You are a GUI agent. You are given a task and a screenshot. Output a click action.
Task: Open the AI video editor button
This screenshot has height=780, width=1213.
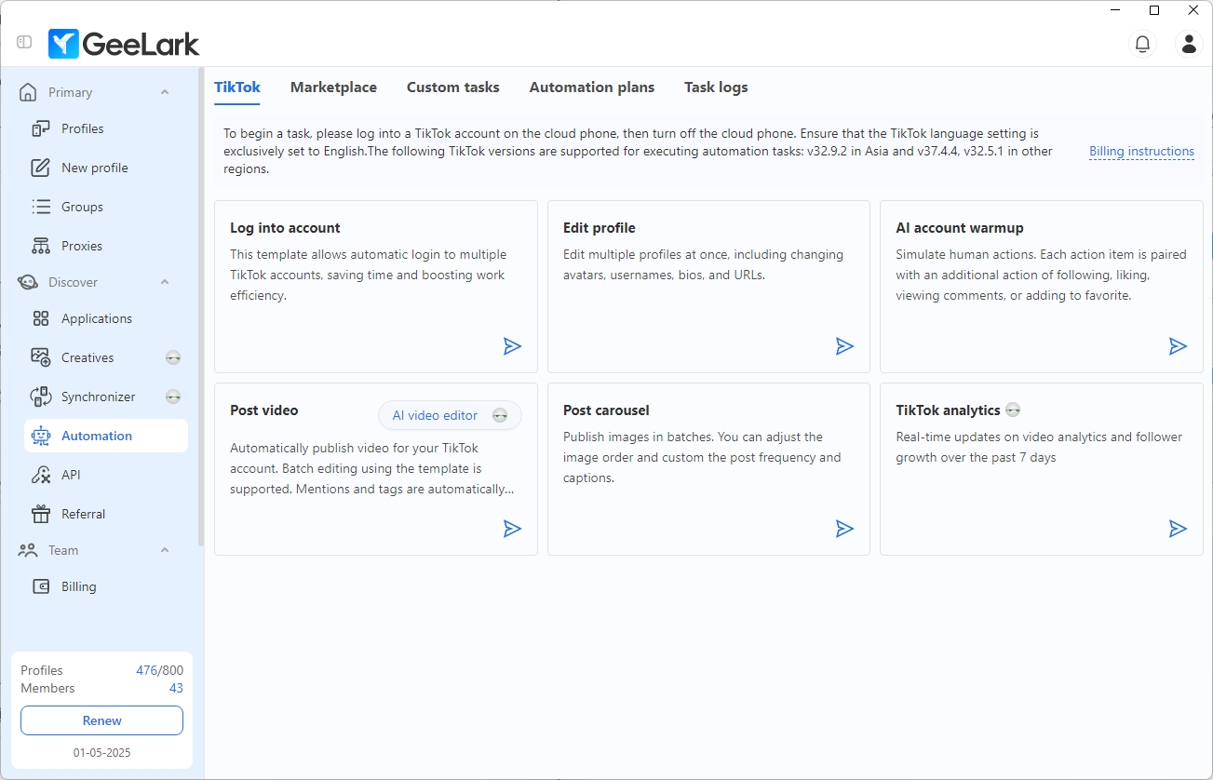(x=451, y=415)
